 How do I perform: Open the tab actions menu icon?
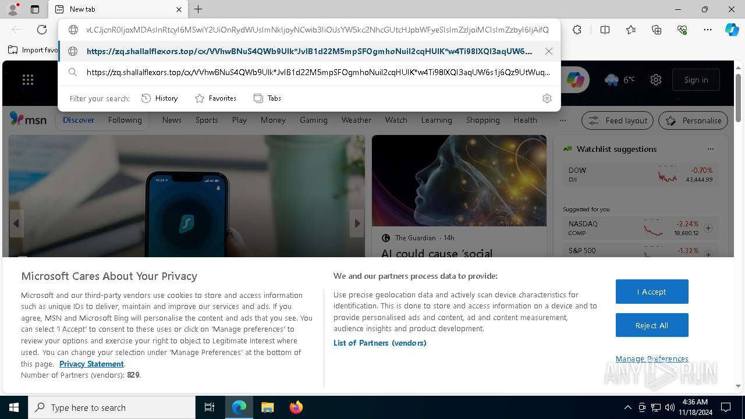(35, 9)
